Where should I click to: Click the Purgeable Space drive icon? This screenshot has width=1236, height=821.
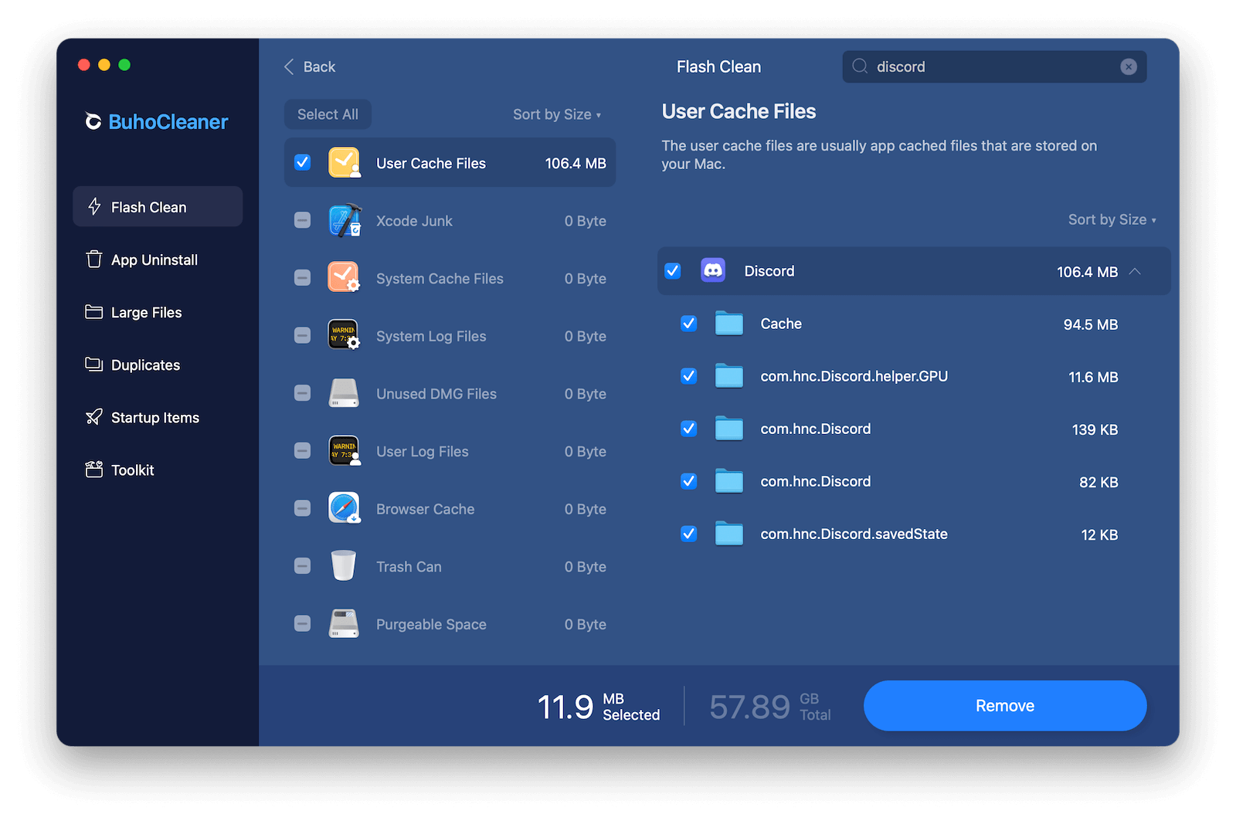344,623
